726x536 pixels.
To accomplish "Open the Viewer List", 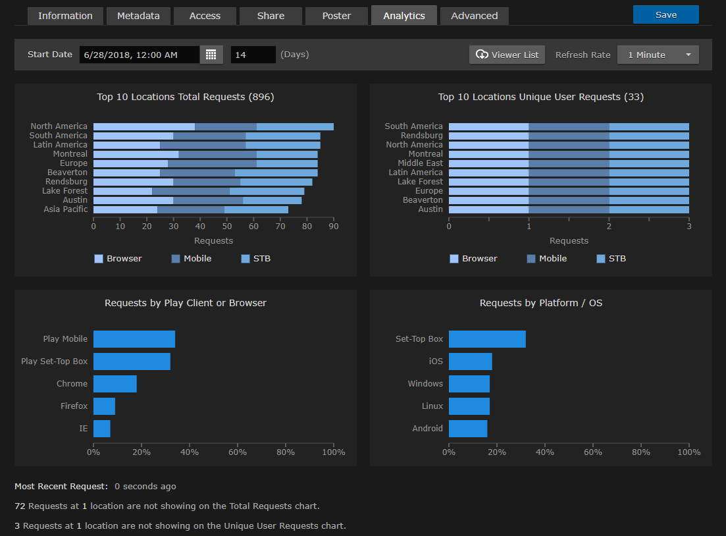I will 507,55.
